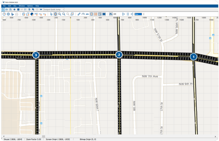Click intersection node 2 on map

click(119, 55)
